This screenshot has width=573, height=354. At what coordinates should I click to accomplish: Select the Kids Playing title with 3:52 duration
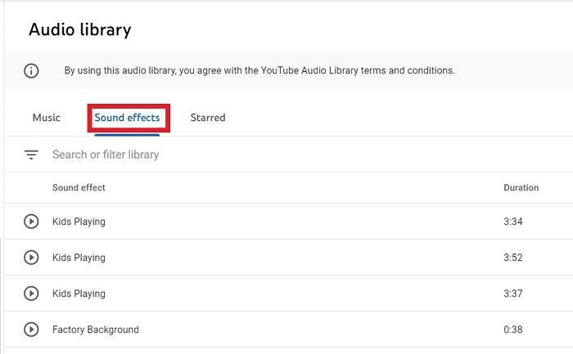[79, 258]
